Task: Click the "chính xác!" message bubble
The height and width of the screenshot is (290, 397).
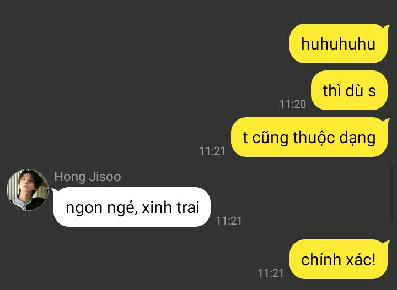Action: coord(339,259)
